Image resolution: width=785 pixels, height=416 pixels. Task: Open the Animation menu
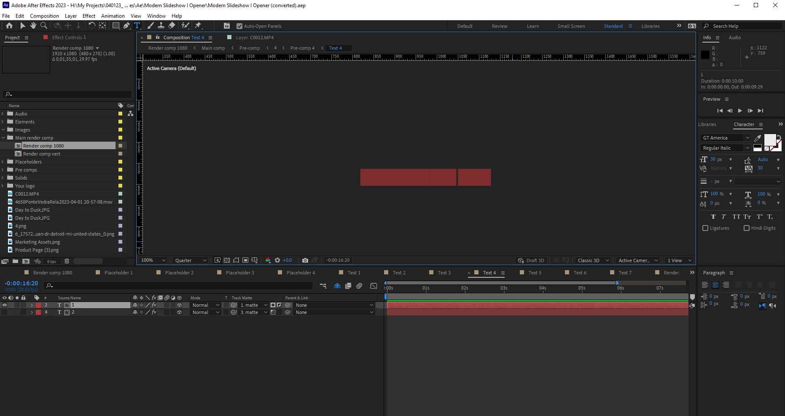click(x=113, y=16)
